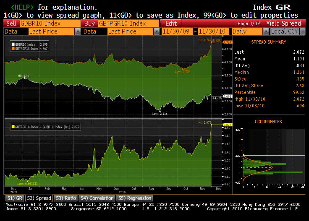
Task: Click the yellow 2.072 value tag on lower axis
Action: click(x=228, y=125)
